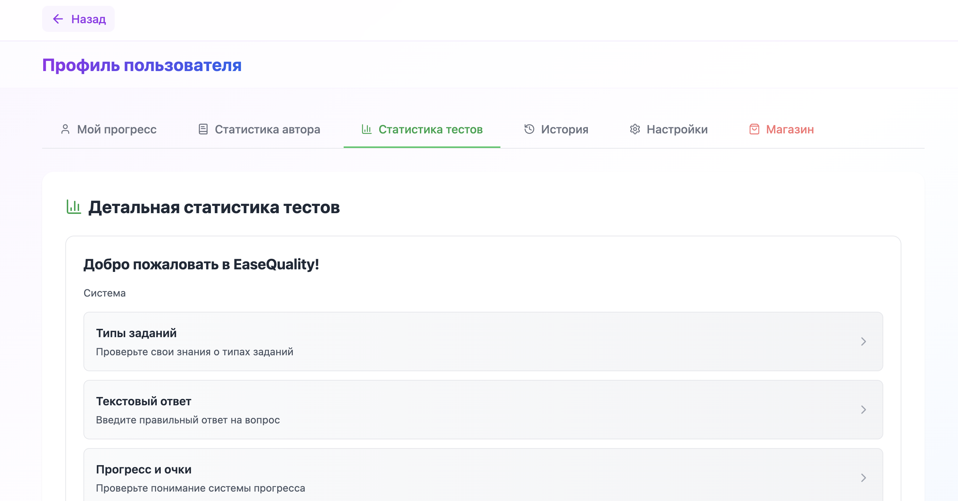Expand the Типы заданий chevron
Image resolution: width=958 pixels, height=501 pixels.
pos(864,341)
